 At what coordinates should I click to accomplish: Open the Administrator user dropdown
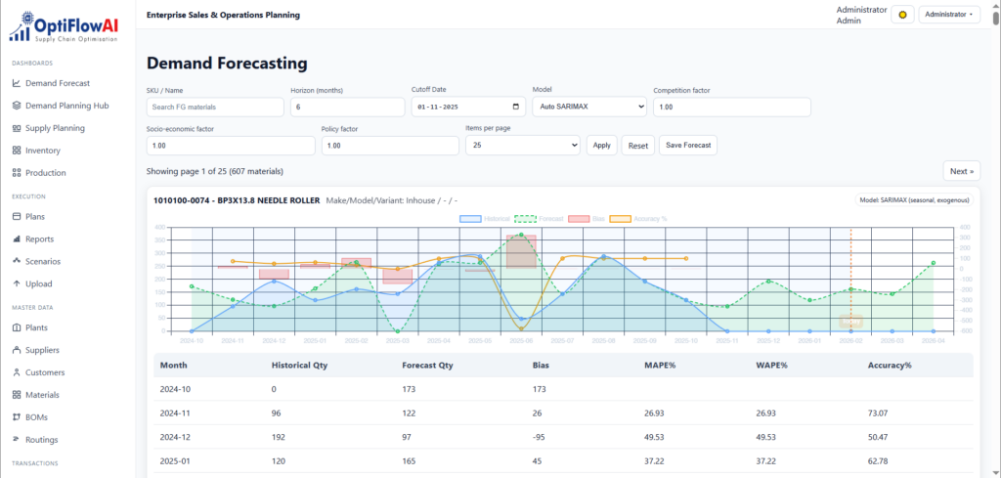(949, 15)
